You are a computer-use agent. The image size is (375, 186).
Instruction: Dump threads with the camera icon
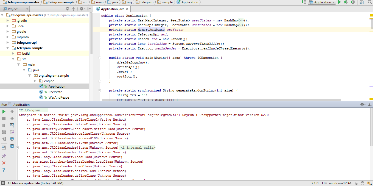click(4, 132)
